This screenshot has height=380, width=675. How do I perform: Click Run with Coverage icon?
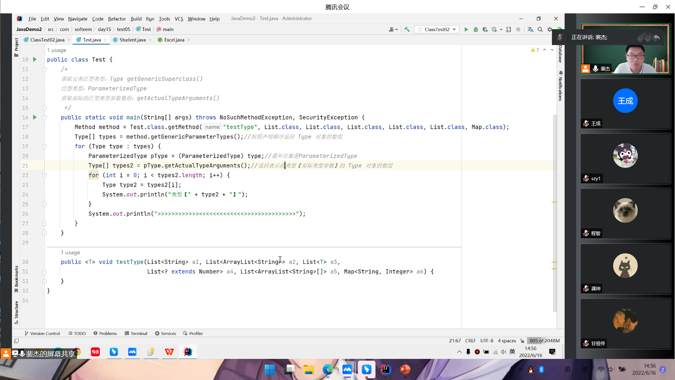click(x=485, y=30)
